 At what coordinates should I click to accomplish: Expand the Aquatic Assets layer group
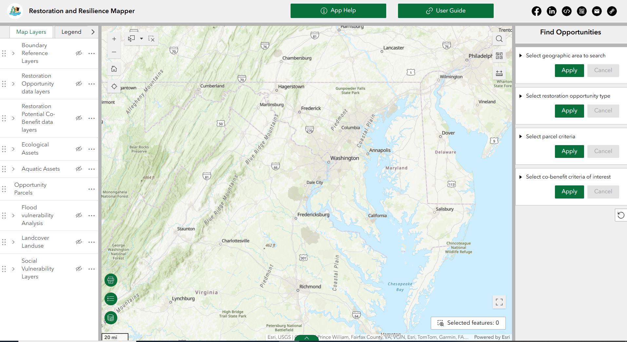tap(13, 169)
